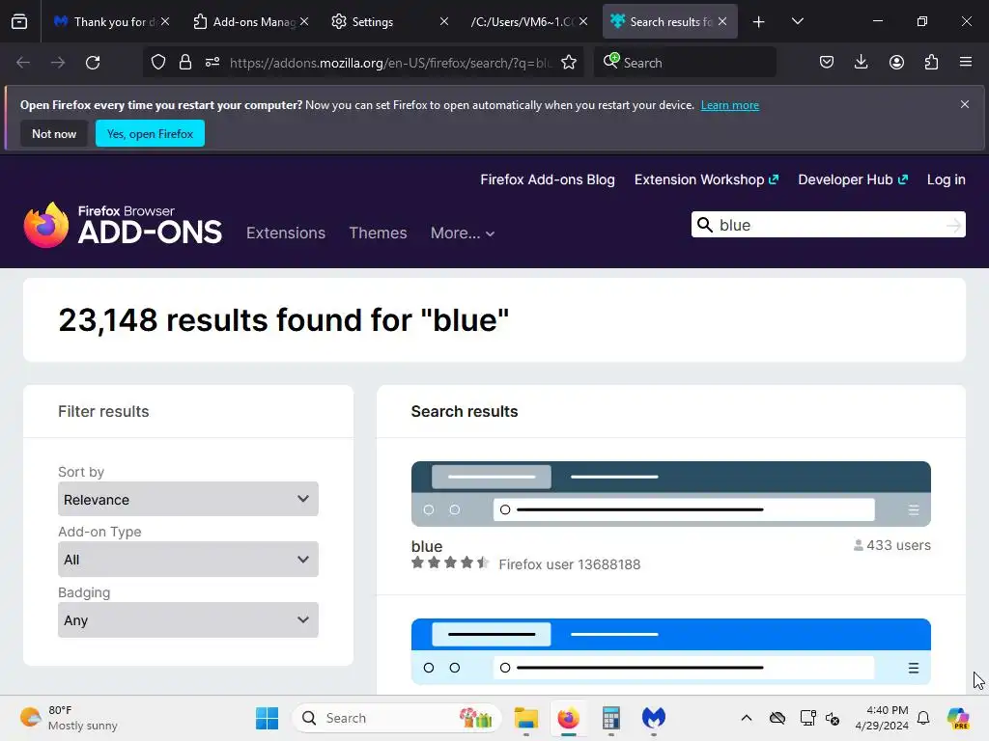Open the Windows Start menu
Viewport: 989px width, 741px height.
(267, 718)
